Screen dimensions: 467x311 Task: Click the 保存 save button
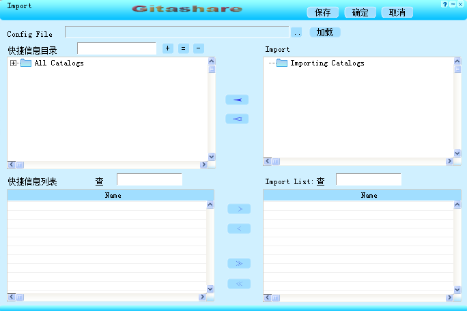coord(322,12)
